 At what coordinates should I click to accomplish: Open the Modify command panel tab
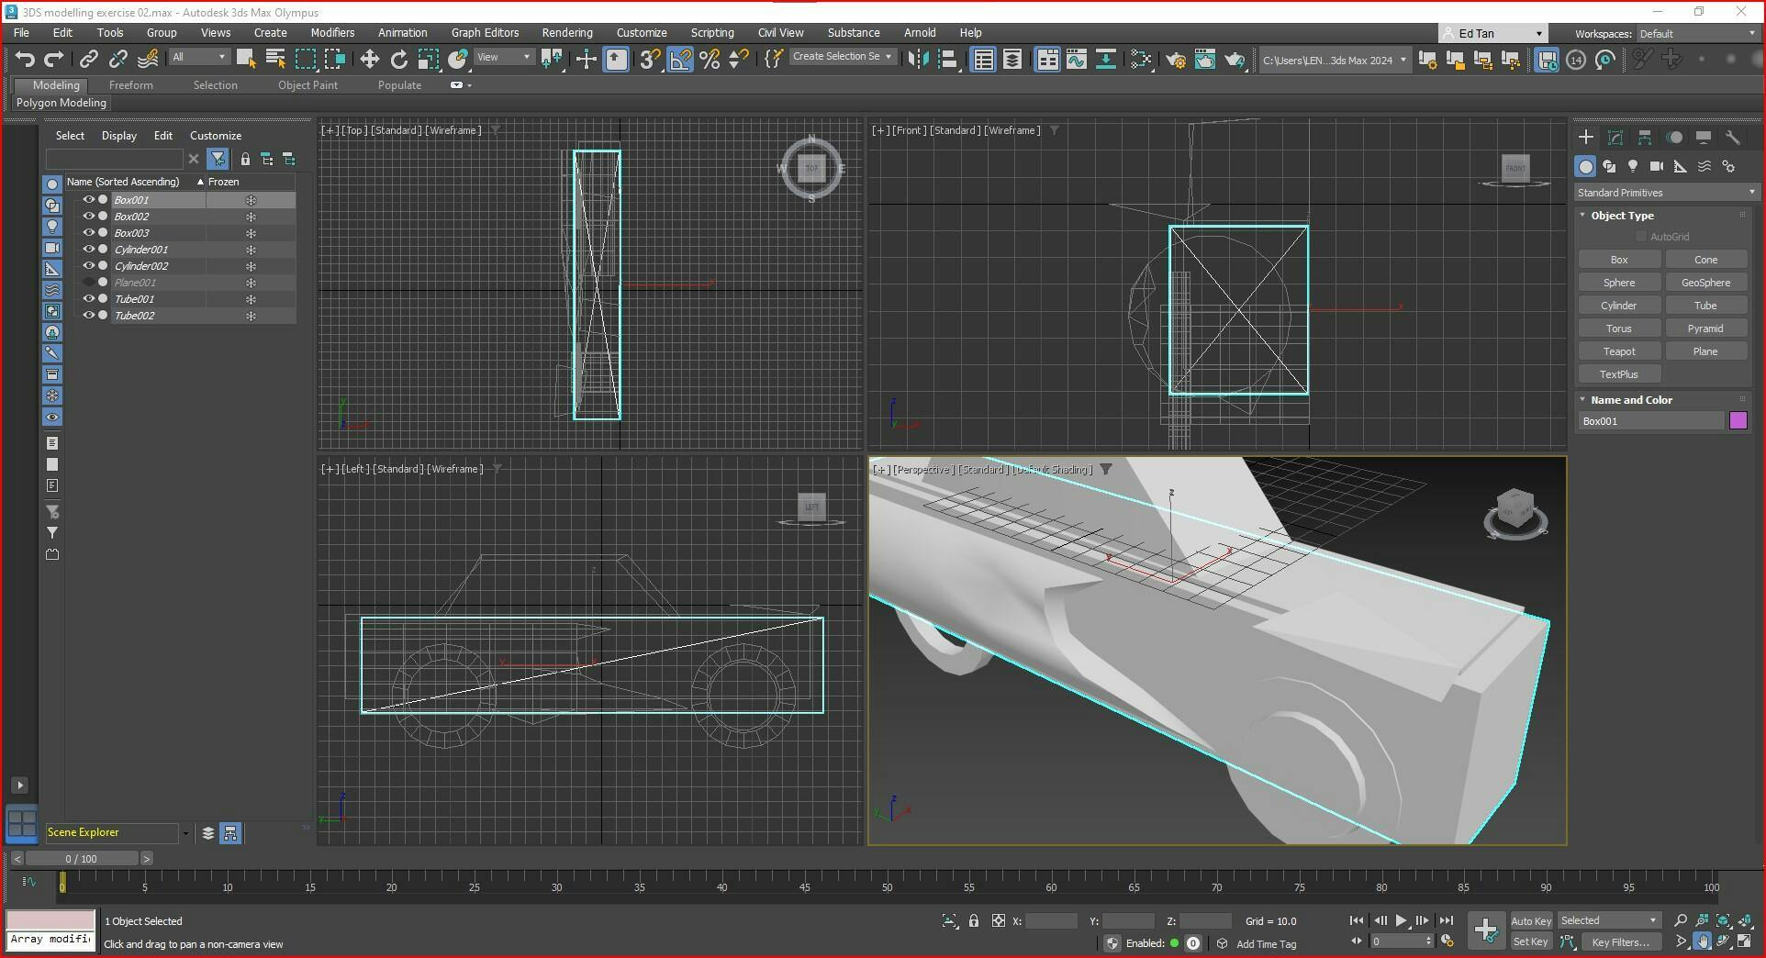click(1615, 138)
